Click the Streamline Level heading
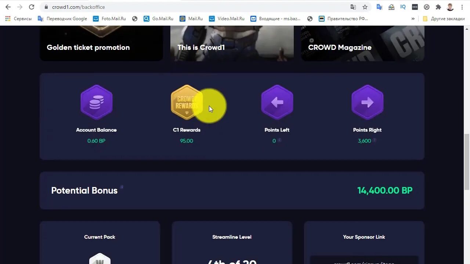This screenshot has height=264, width=470. coord(232,237)
